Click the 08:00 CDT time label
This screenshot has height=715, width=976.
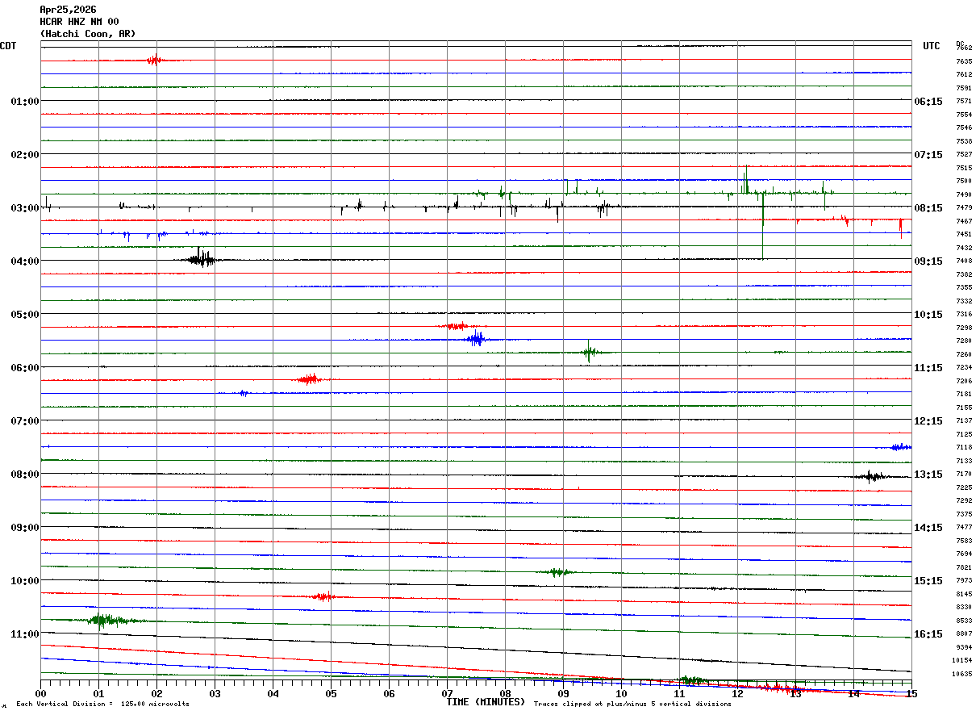[25, 474]
